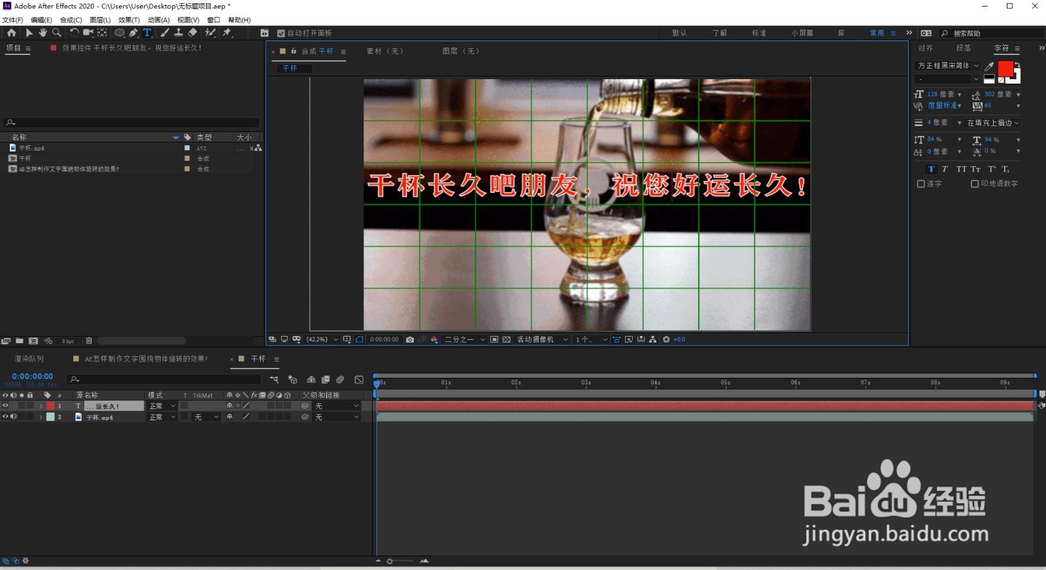Click red label color of layer 1
The image size is (1046, 570).
coord(50,406)
